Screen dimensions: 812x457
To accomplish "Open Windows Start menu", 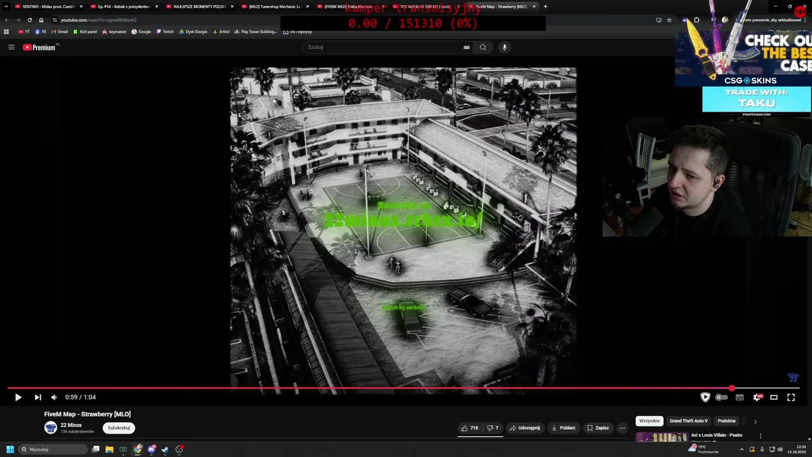I will 10,449.
